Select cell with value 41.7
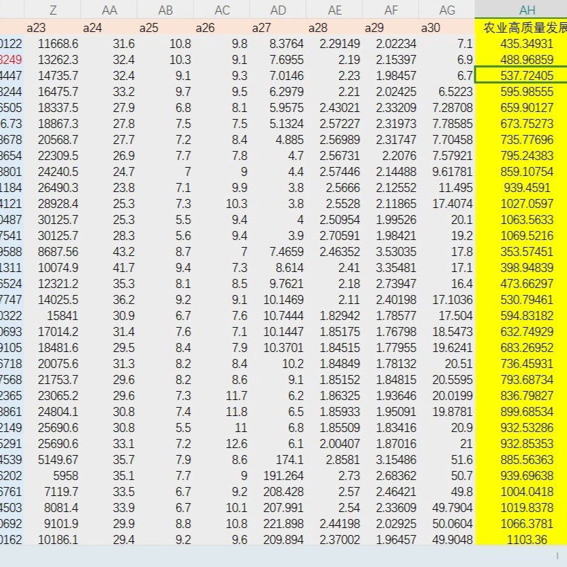The height and width of the screenshot is (567, 567). [109, 268]
